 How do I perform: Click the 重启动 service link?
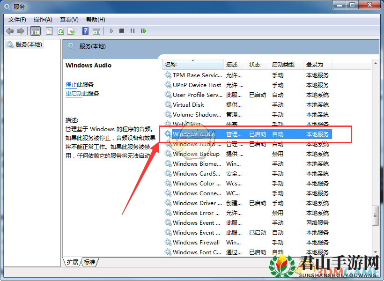click(74, 94)
